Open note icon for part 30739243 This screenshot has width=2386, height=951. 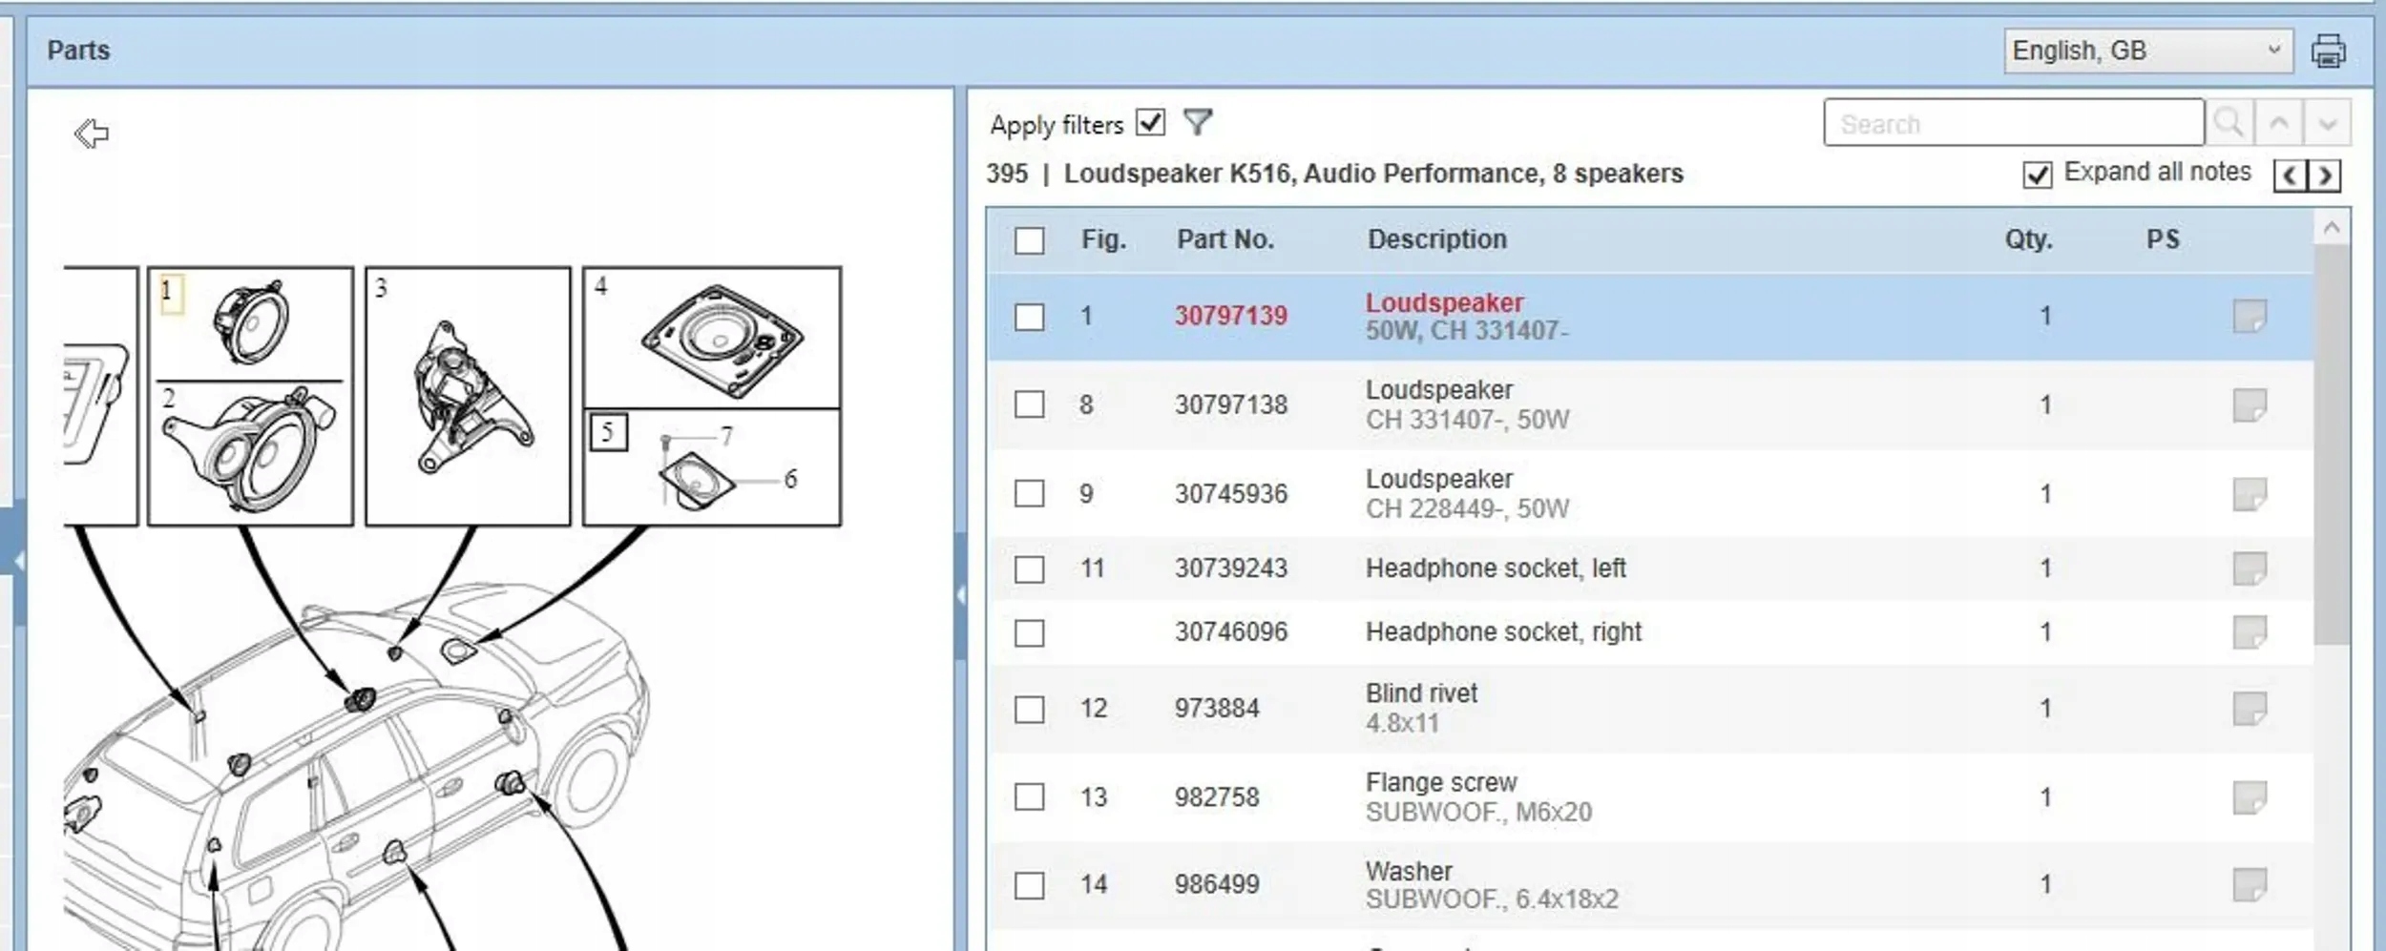(2249, 569)
